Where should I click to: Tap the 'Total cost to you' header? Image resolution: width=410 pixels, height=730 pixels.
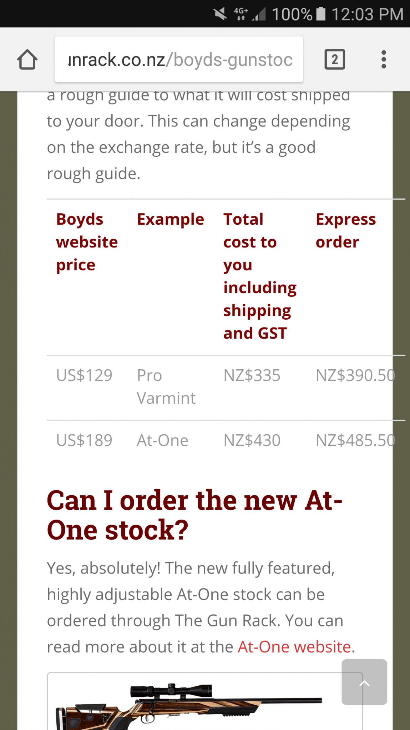[260, 276]
